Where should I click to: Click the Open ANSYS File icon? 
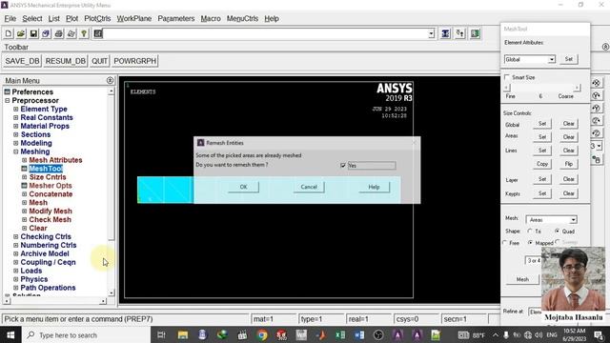tap(21, 34)
